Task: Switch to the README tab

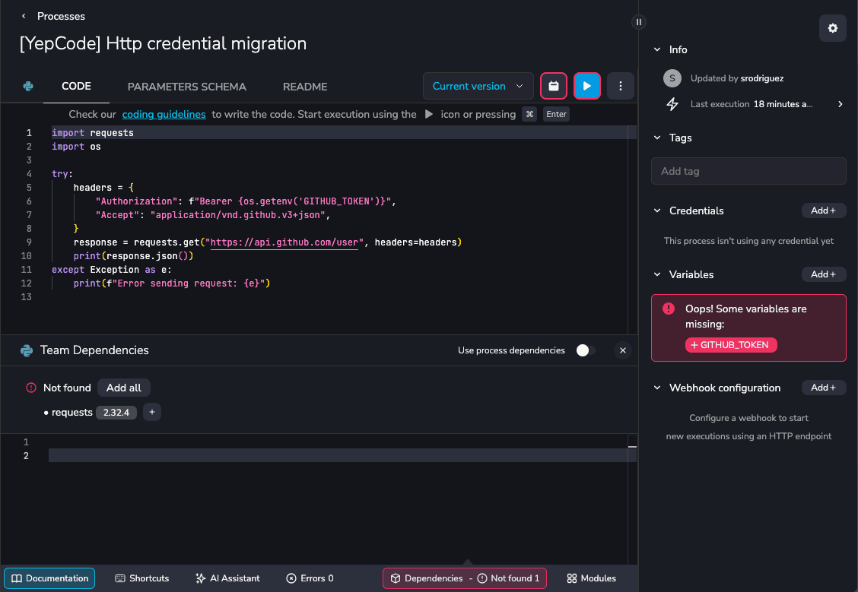Action: click(305, 87)
